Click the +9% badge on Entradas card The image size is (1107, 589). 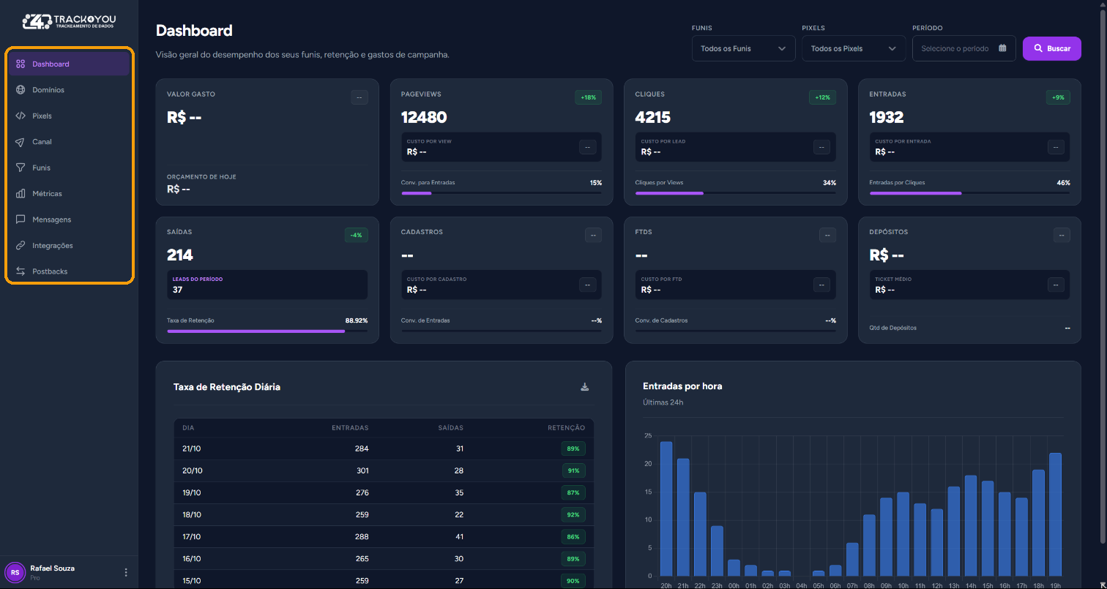pos(1058,97)
